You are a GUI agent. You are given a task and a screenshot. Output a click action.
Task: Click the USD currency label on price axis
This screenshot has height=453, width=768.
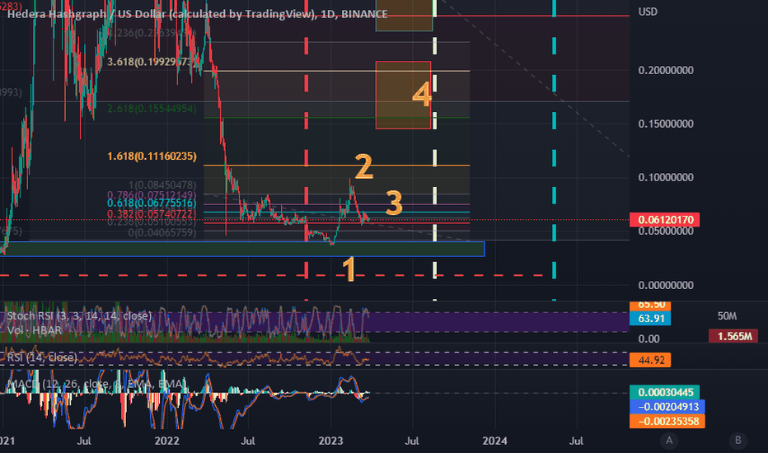(x=648, y=12)
